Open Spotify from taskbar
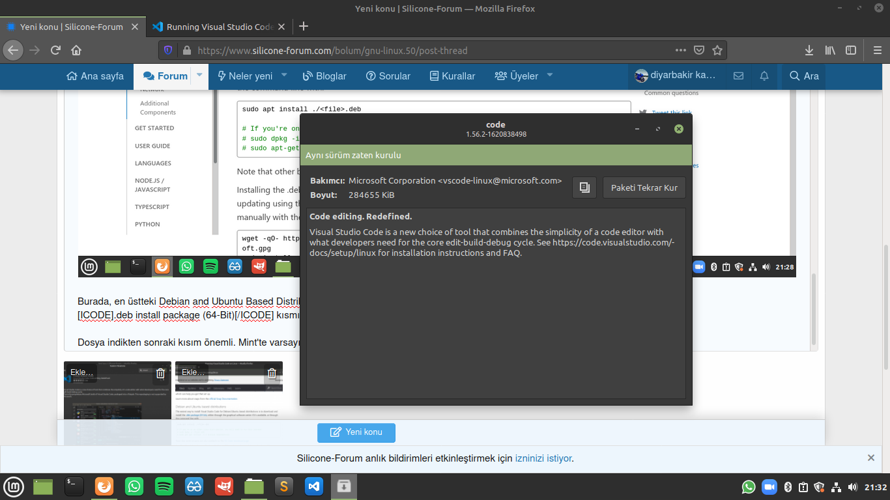This screenshot has height=500, width=890. click(164, 486)
